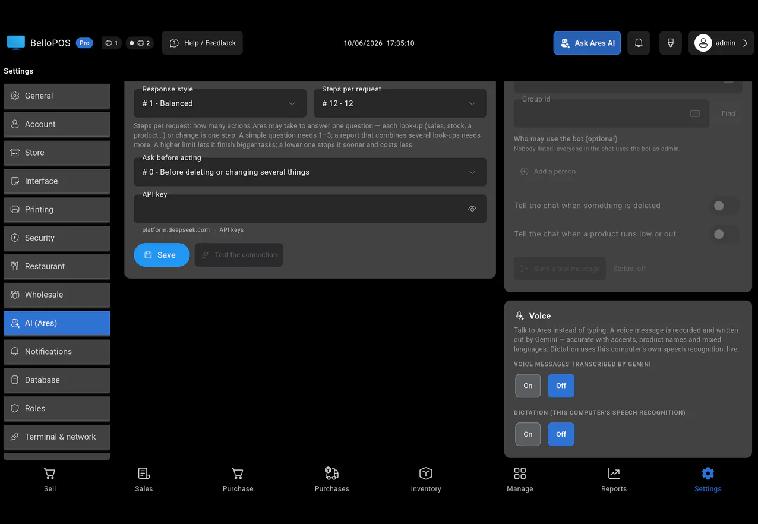The width and height of the screenshot is (758, 524).
Task: Turn Off dictation speech recognition
Action: click(561, 434)
